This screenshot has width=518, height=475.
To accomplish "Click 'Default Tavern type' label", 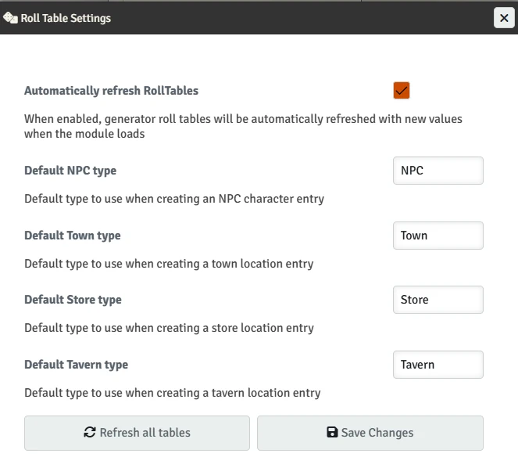I will click(x=77, y=365).
